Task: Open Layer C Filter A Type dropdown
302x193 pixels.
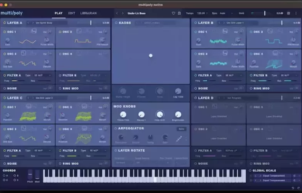Action: point(42,151)
